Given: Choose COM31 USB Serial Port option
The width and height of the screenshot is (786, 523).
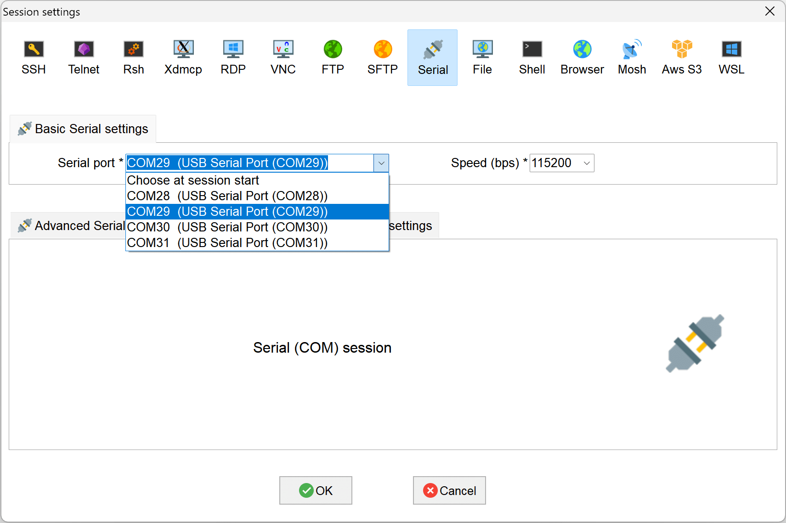Looking at the screenshot, I should tap(227, 243).
